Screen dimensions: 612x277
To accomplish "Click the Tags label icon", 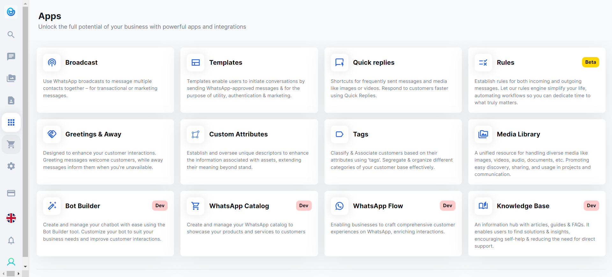I will tap(339, 134).
